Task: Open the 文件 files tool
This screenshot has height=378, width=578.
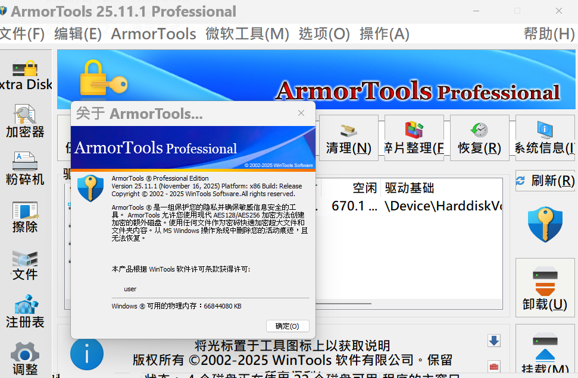Action: (x=25, y=264)
